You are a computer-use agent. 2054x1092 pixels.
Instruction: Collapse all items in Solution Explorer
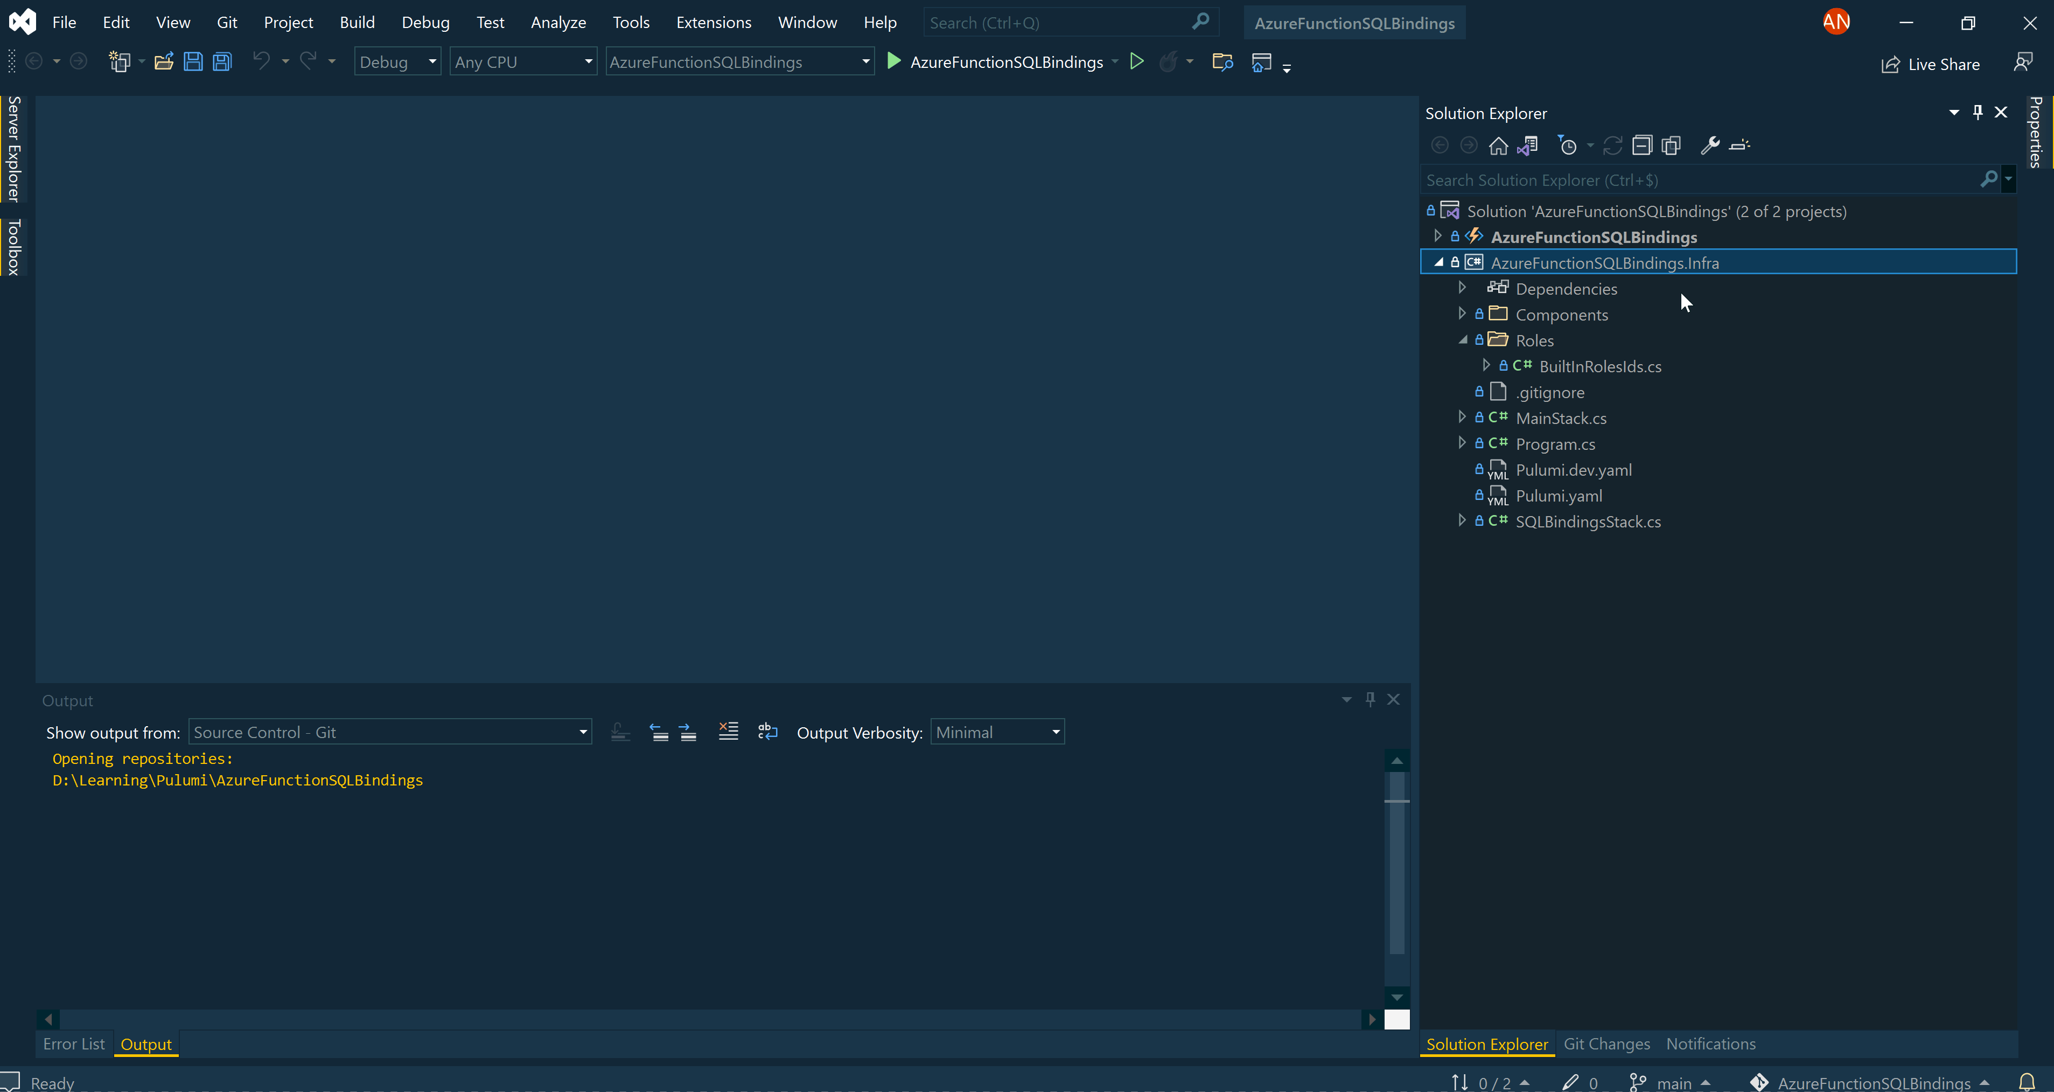[x=1642, y=145]
